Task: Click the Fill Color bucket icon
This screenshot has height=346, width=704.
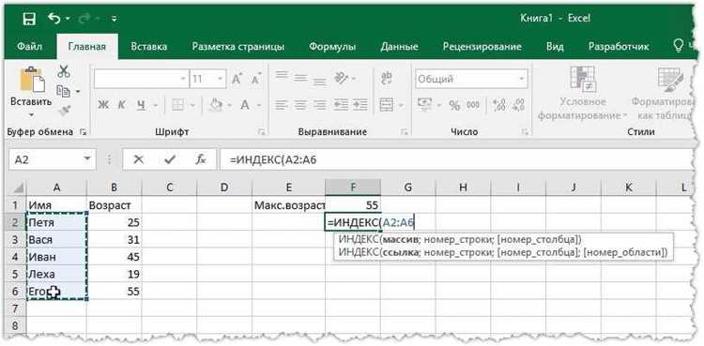Action: 217,105
